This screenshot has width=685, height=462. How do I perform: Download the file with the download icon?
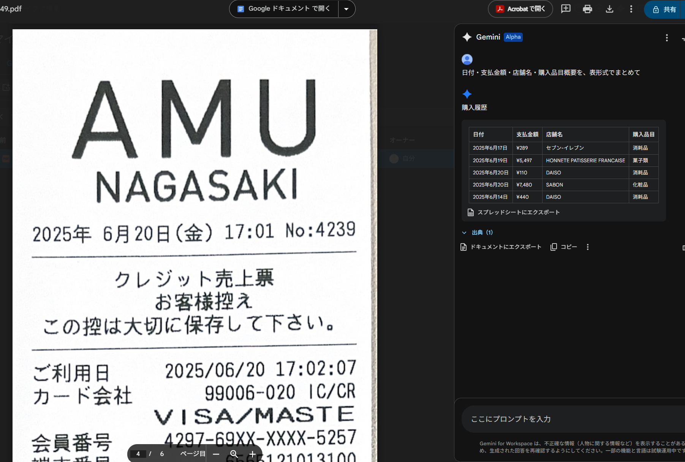pyautogui.click(x=609, y=9)
